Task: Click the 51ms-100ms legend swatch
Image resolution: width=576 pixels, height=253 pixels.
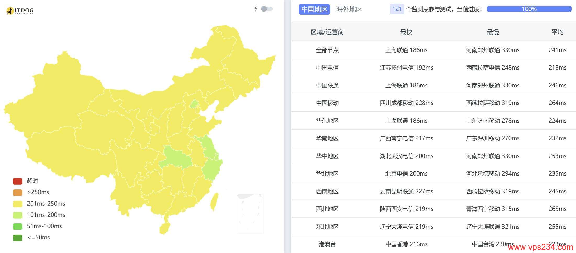Action: [x=18, y=226]
